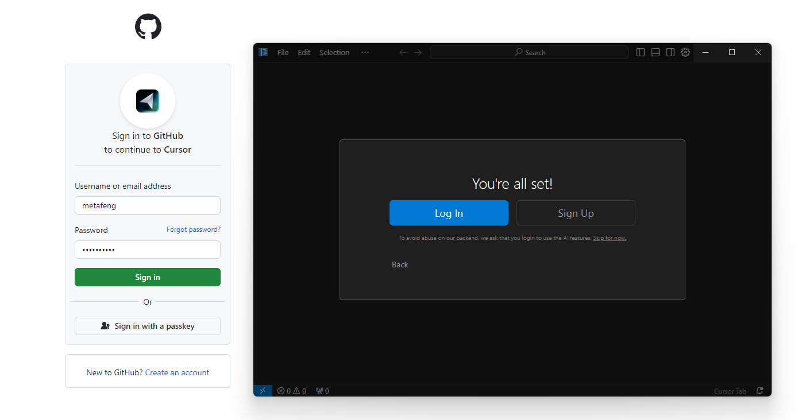Expand the overflow menu with three dots
The height and width of the screenshot is (420, 798).
tap(365, 52)
